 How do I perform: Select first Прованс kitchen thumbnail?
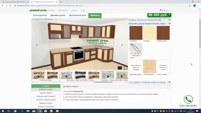point(108,75)
